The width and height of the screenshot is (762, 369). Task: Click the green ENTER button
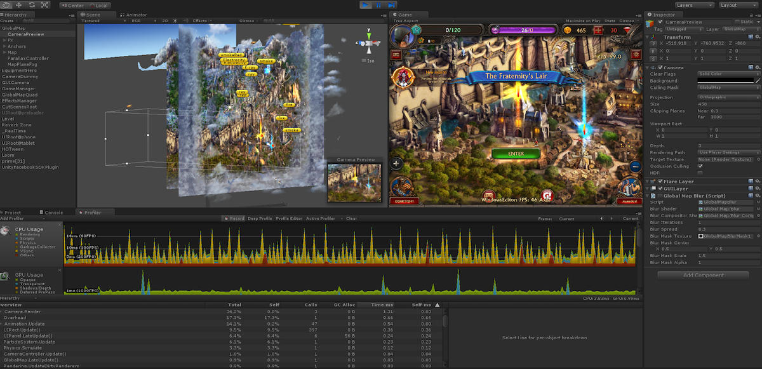516,154
